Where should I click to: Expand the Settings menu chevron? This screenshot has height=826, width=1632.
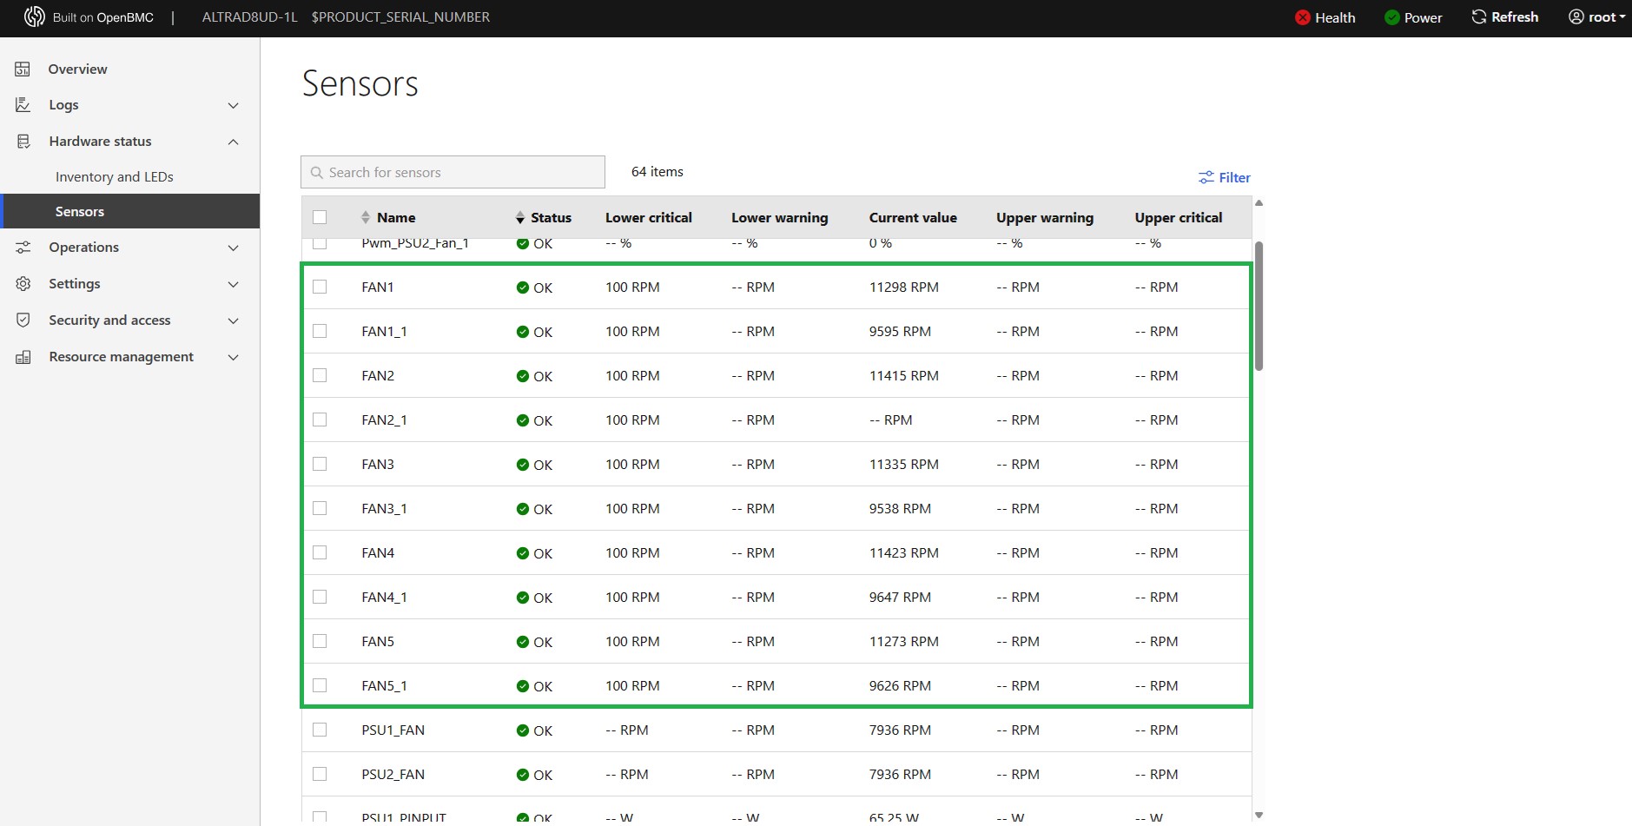pos(233,284)
